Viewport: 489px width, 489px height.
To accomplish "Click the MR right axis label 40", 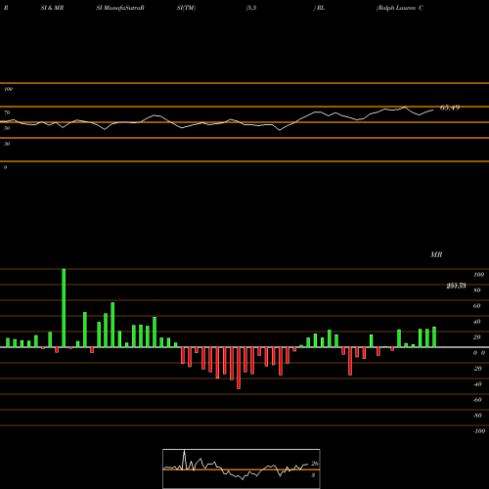I will click(x=477, y=322).
